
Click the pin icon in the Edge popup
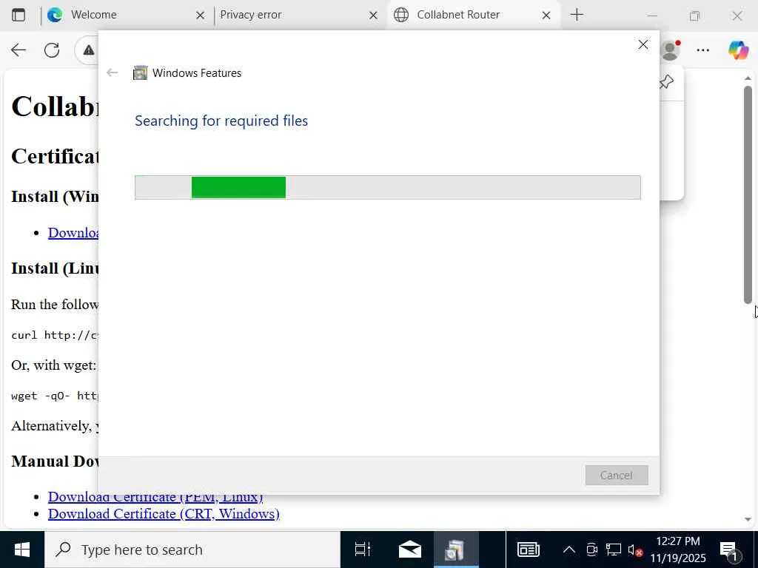click(x=667, y=81)
